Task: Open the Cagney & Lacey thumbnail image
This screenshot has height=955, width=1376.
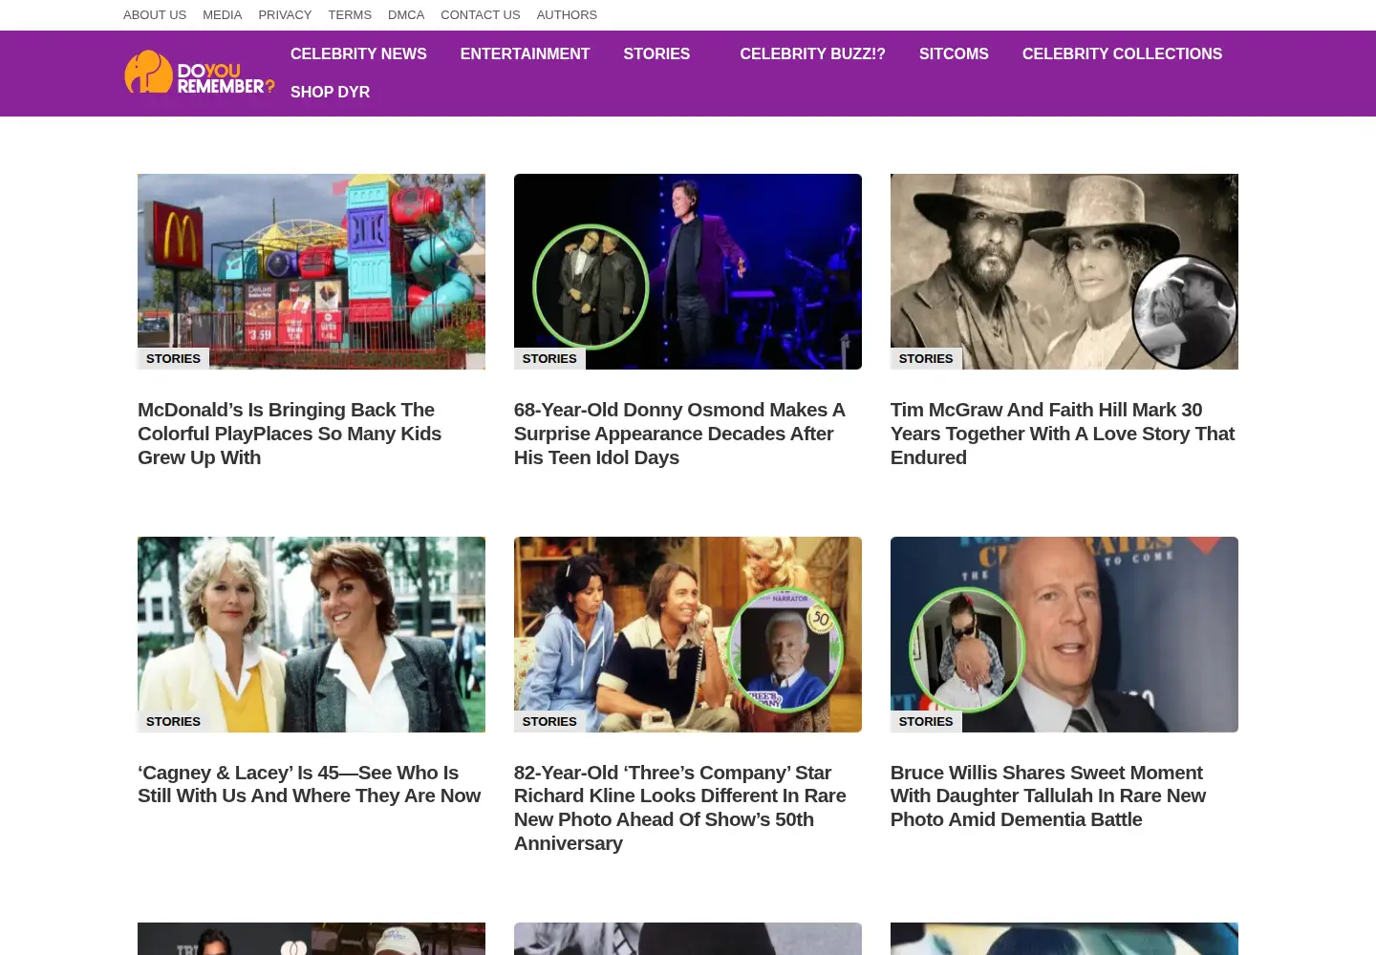Action: tap(312, 634)
